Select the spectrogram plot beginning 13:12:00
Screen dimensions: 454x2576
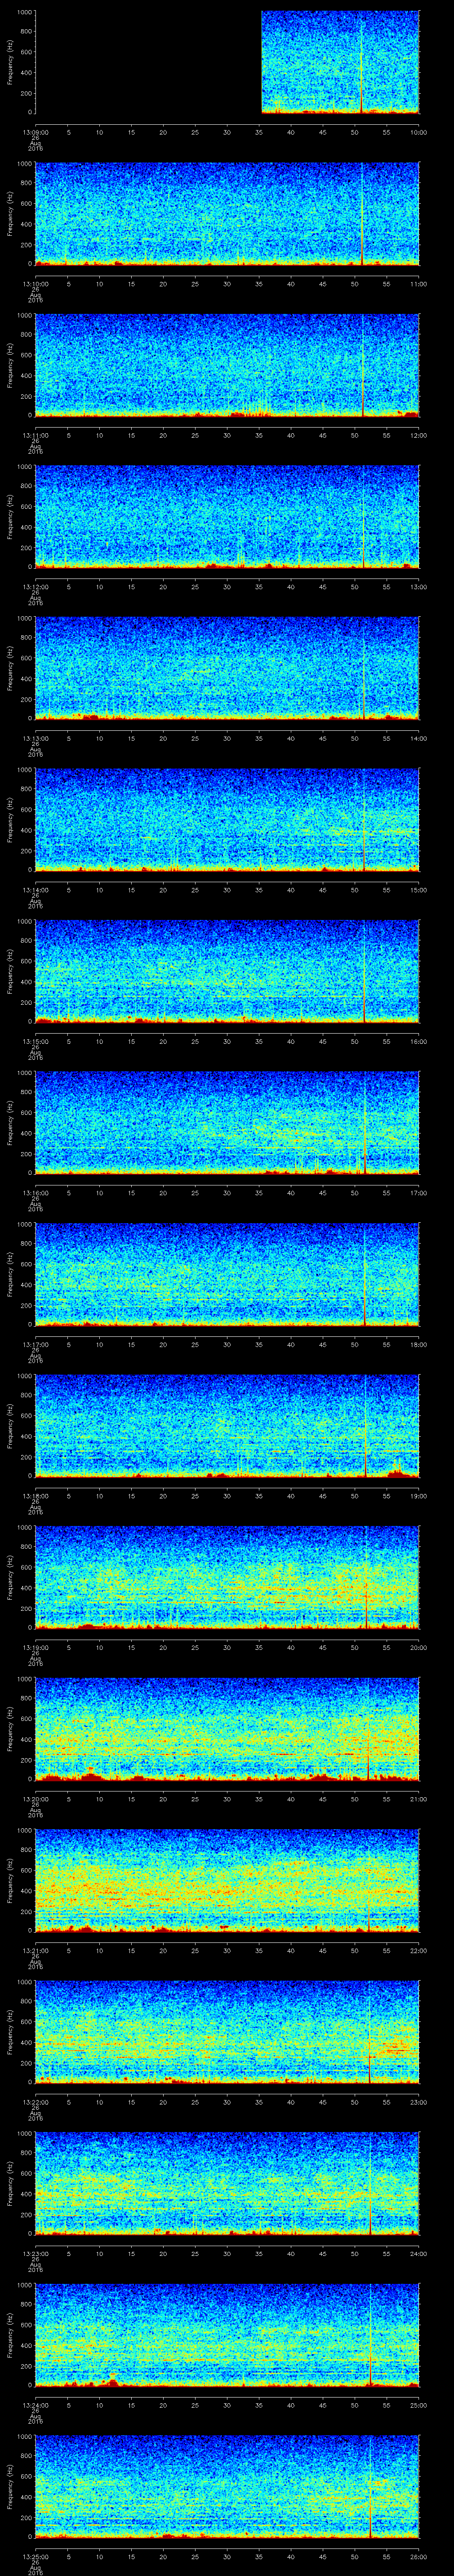click(x=227, y=516)
